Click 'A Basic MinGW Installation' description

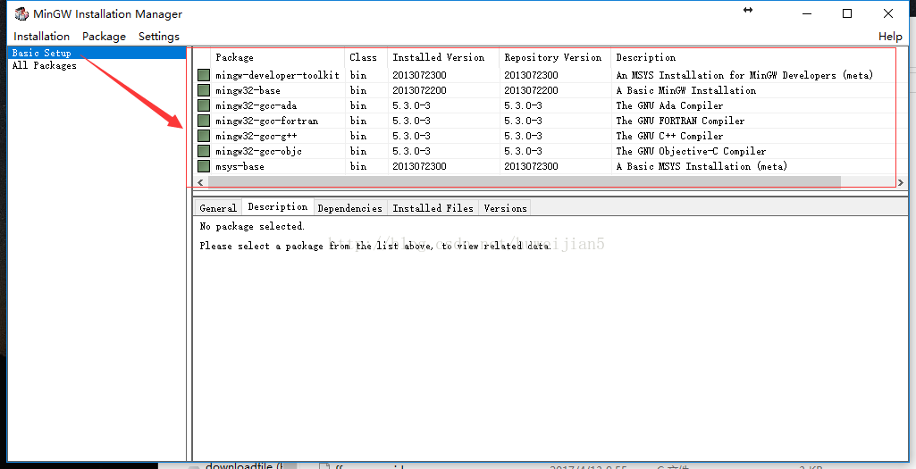pyautogui.click(x=685, y=90)
